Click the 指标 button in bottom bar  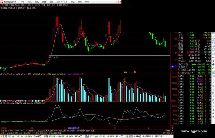(x=3, y=131)
